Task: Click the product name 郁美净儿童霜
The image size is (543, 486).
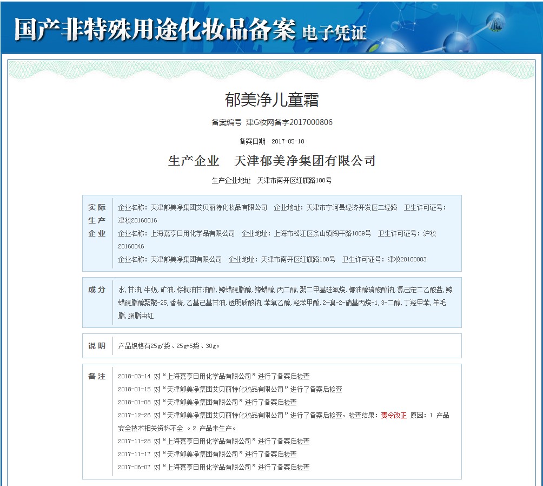Action: (271, 100)
